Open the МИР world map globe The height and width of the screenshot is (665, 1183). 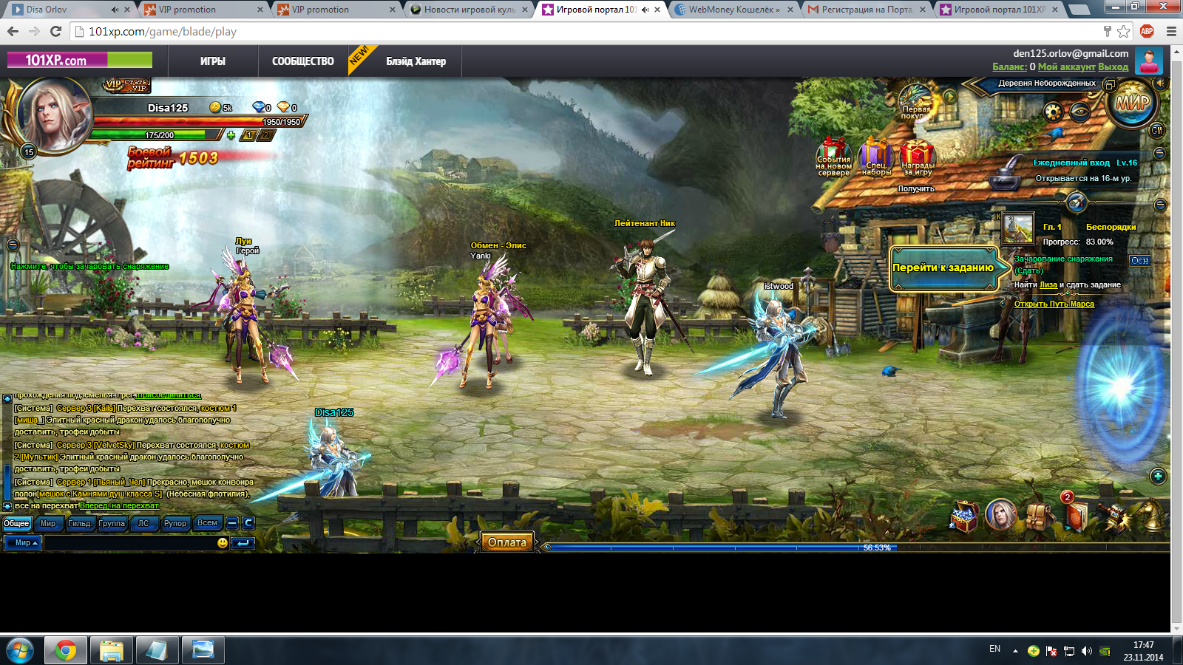[x=1132, y=103]
